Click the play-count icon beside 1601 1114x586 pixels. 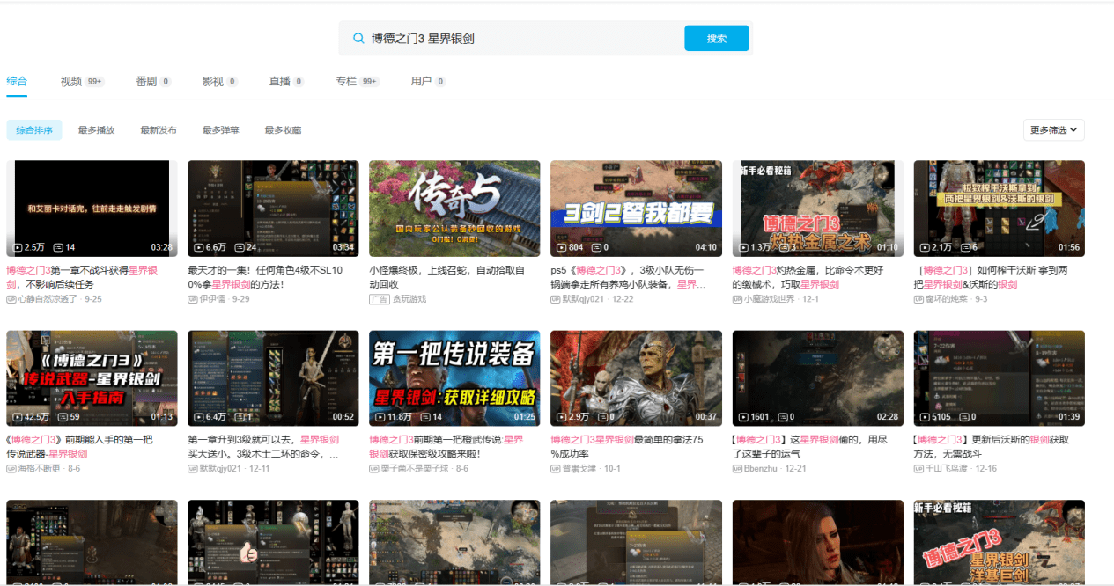[744, 417]
